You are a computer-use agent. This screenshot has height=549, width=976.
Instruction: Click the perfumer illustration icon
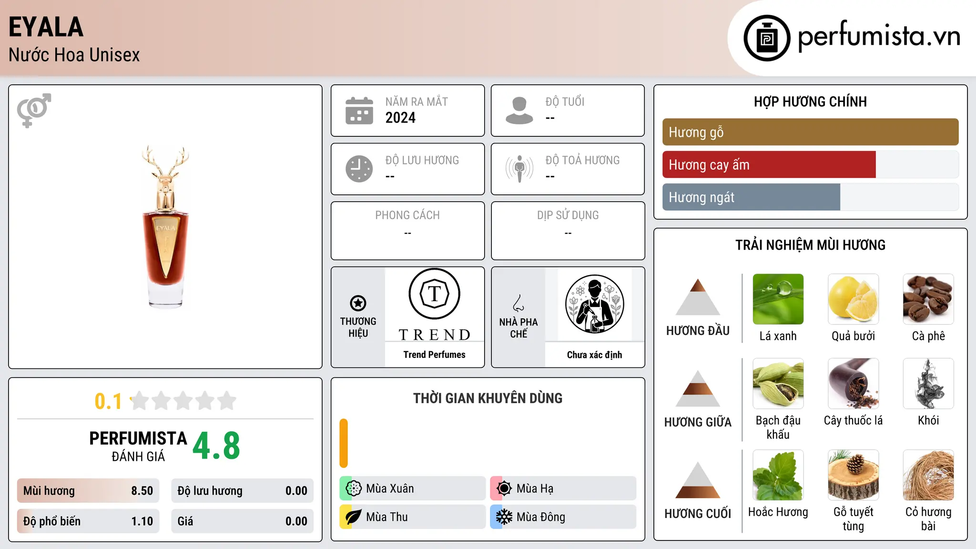[x=595, y=304]
